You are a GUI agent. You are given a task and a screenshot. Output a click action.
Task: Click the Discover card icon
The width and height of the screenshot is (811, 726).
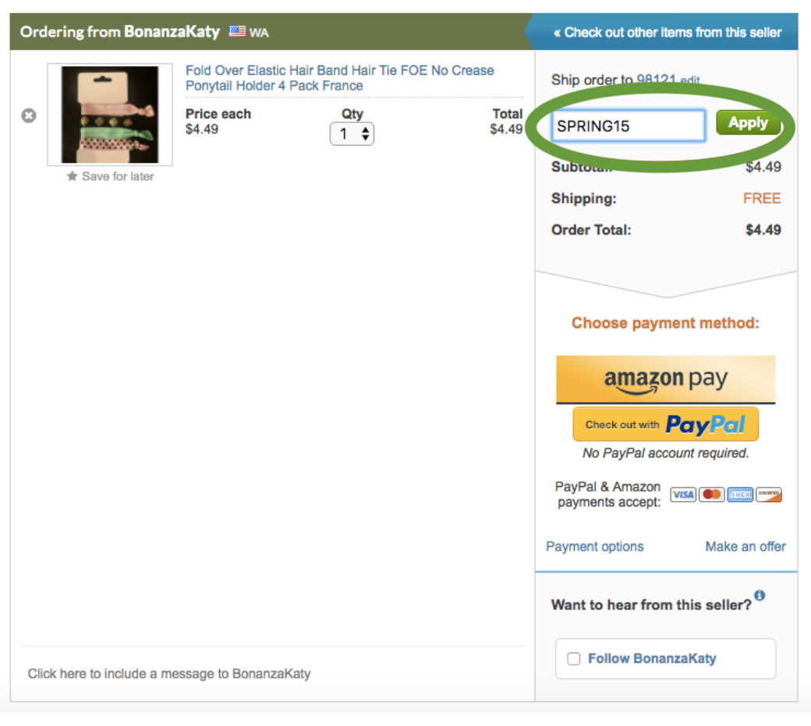[x=769, y=495]
